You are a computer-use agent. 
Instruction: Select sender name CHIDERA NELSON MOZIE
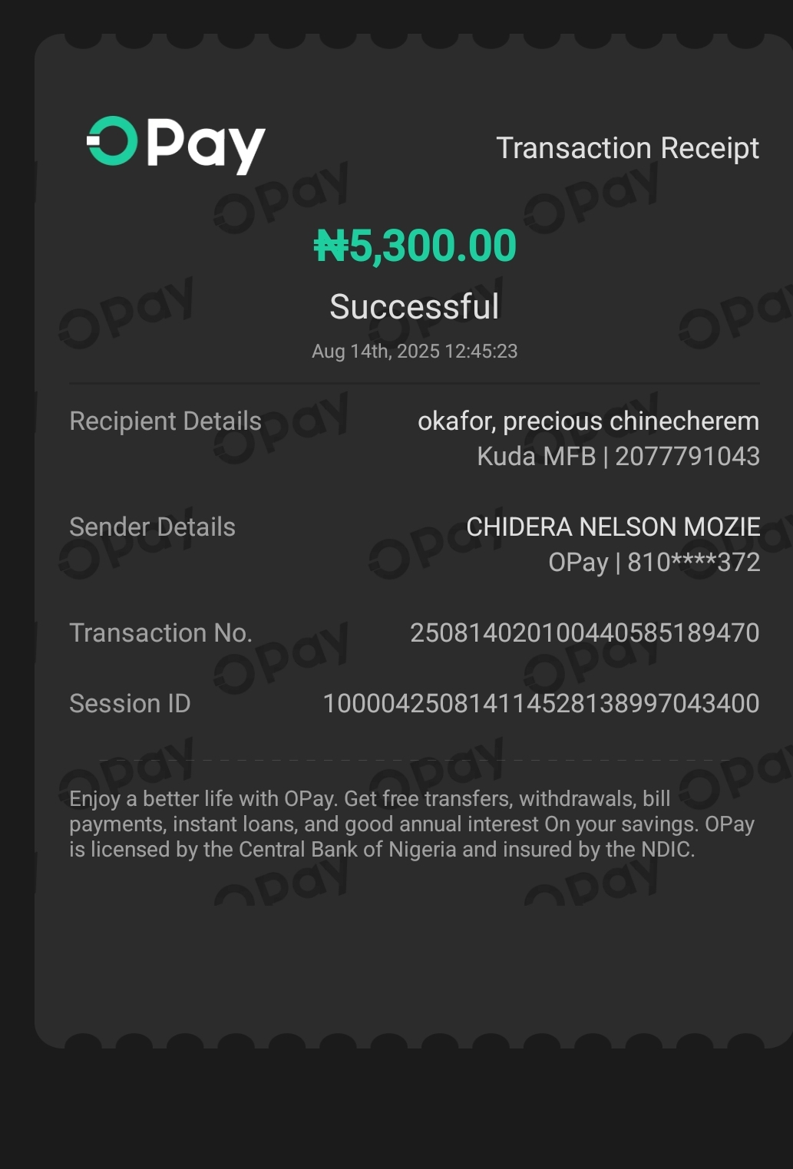[x=613, y=527]
